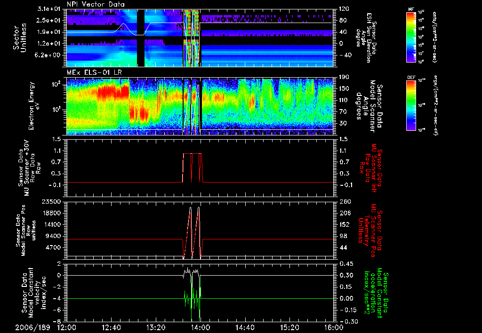Click the 'ergs/(cm**2-sr-sec-eV)' units label

click(x=436, y=105)
